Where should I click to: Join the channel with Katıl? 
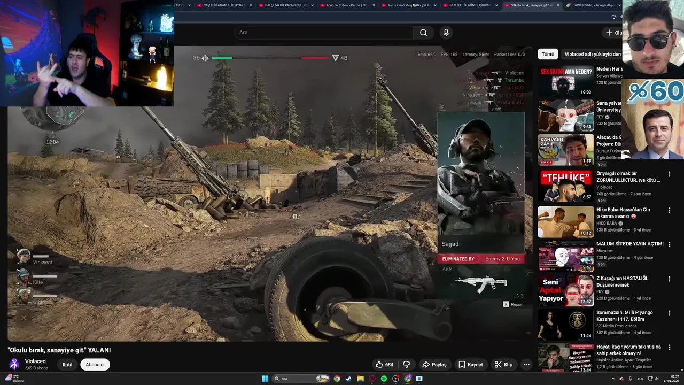click(x=67, y=365)
